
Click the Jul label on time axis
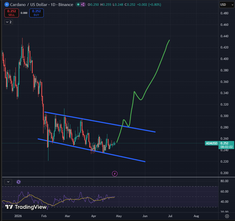click(170, 216)
